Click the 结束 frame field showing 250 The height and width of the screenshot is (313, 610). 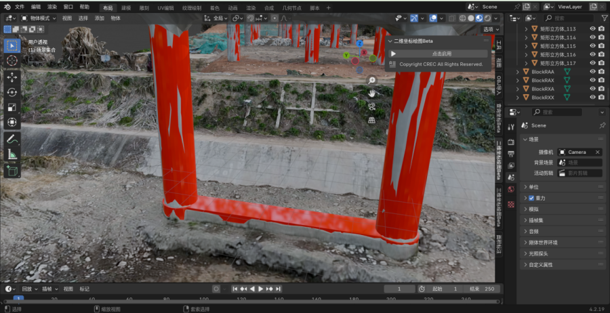[481, 289]
